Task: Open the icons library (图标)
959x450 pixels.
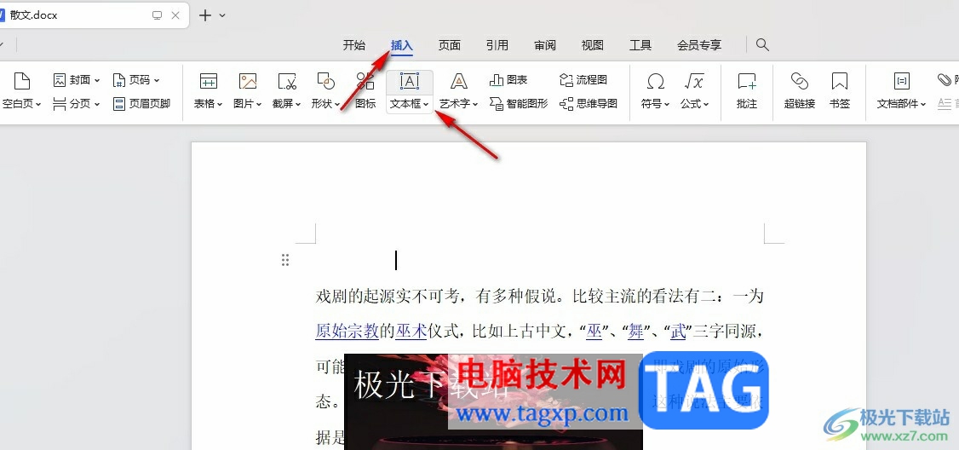Action: click(365, 90)
